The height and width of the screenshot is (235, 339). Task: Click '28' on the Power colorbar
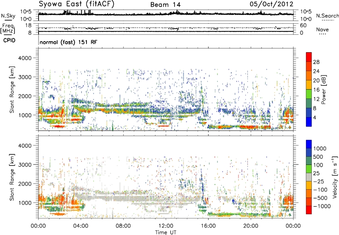[316, 62]
